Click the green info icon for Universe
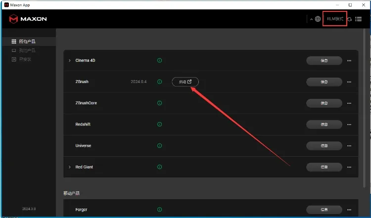The image size is (371, 218). pyautogui.click(x=159, y=145)
